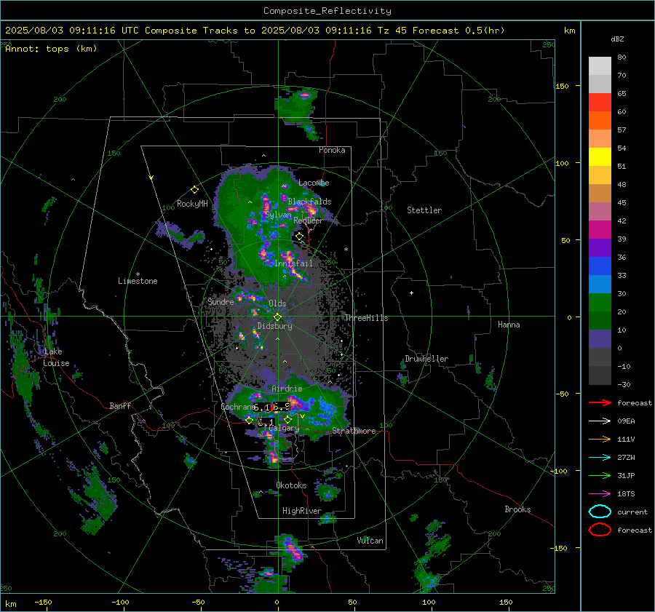Screen dimensions: 655x612
Task: Click the Blackfalds town label
Action: 309,202
